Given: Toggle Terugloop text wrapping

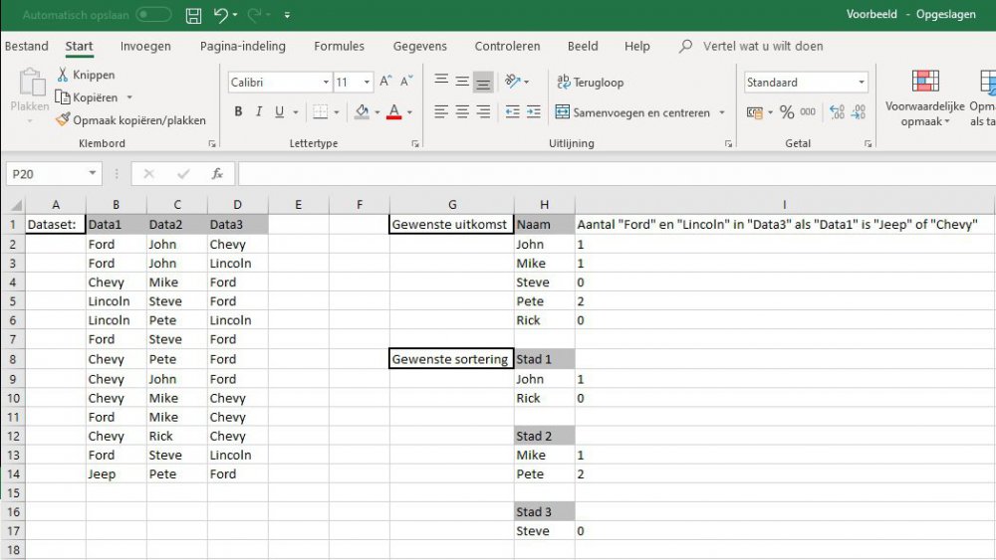Looking at the screenshot, I should (x=591, y=83).
